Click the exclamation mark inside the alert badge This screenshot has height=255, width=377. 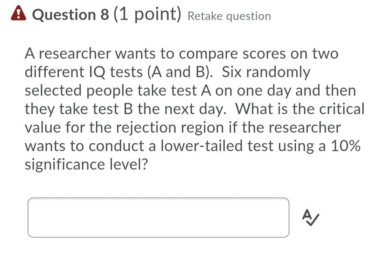(x=19, y=14)
